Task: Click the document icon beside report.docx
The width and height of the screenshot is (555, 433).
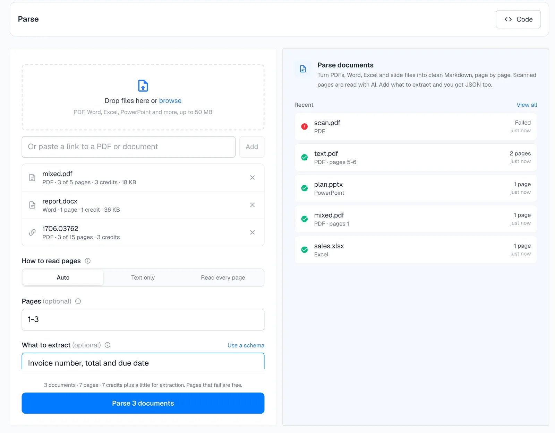Action: pyautogui.click(x=32, y=205)
